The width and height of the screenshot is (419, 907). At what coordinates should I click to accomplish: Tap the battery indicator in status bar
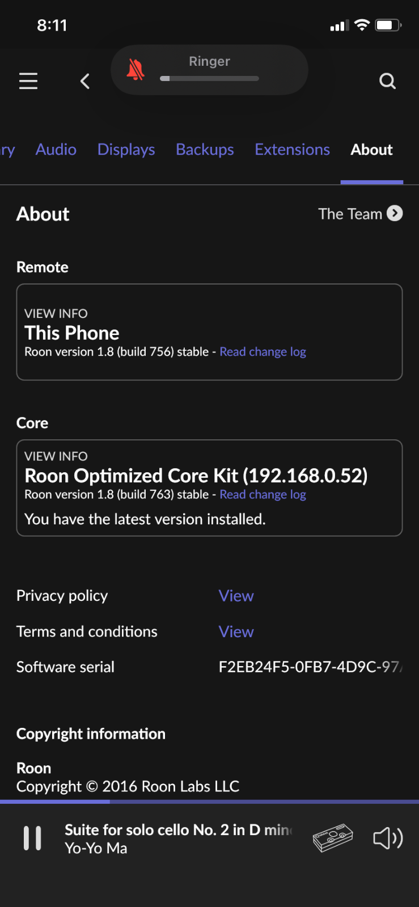click(388, 25)
